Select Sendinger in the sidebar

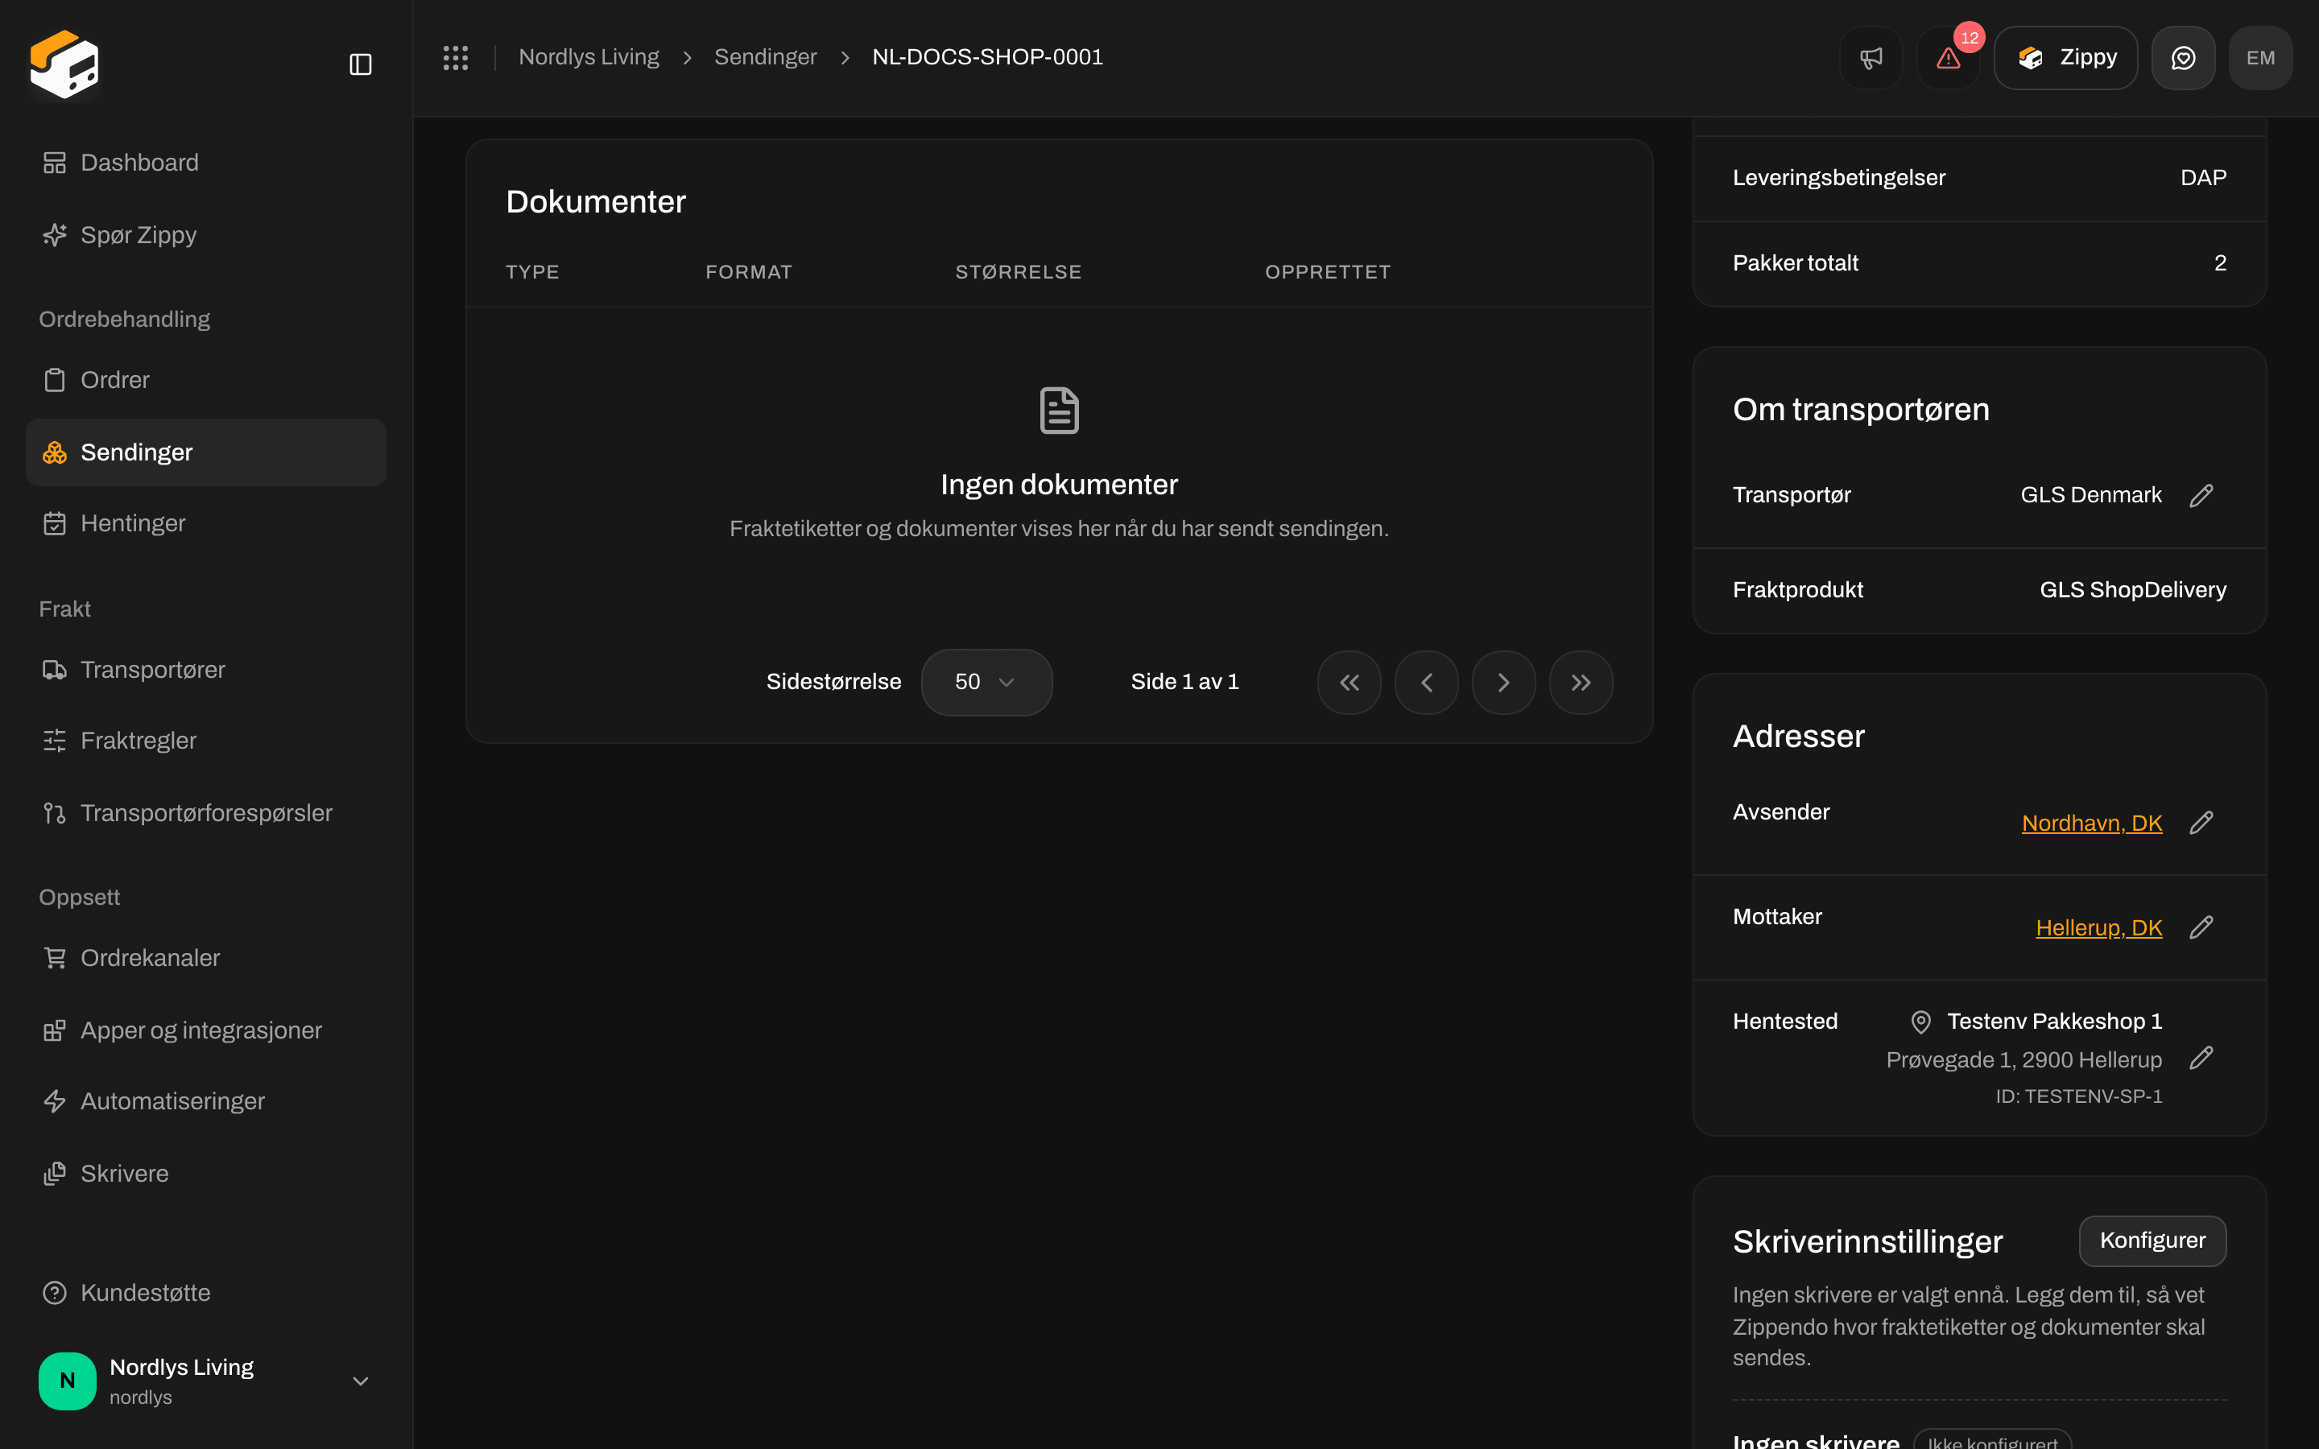tap(206, 452)
